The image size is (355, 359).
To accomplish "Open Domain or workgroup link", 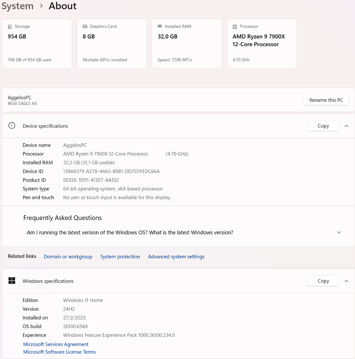I will tap(68, 257).
